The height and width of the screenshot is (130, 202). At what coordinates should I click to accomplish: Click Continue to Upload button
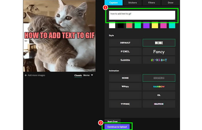pos(117,127)
